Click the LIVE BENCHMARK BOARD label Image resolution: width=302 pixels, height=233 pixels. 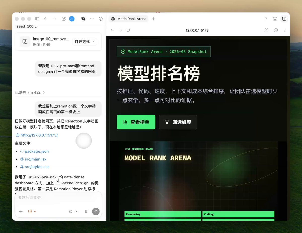[139, 149]
